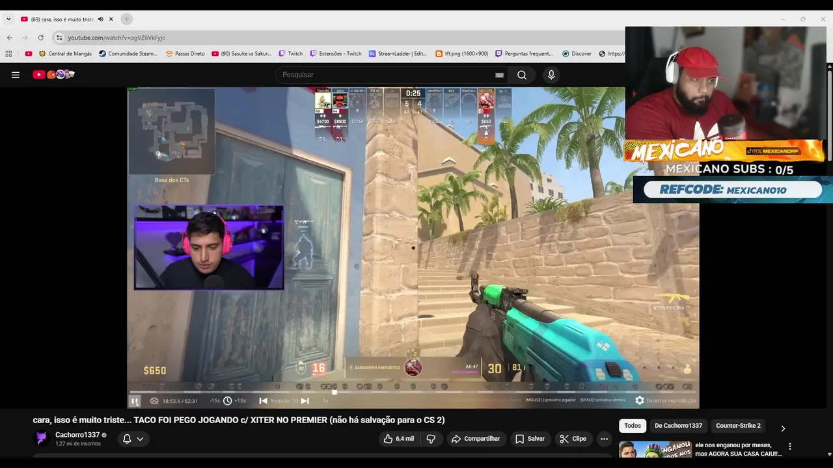Click the browser forward arrow
This screenshot has width=833, height=468.
pyautogui.click(x=25, y=38)
